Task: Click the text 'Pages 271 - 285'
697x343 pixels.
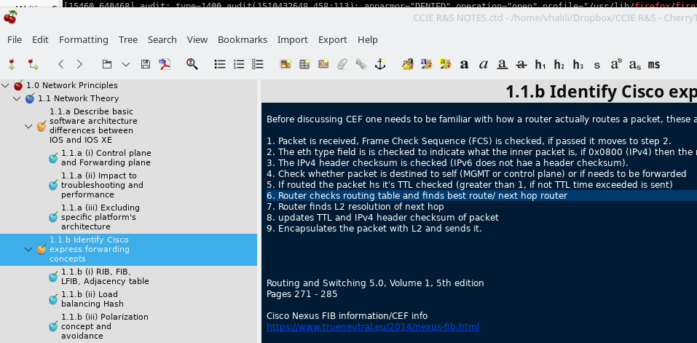Action: (x=302, y=294)
